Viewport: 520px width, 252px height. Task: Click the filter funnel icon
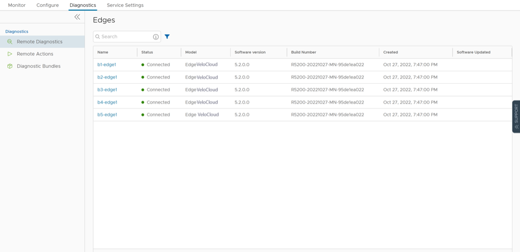[x=167, y=37]
